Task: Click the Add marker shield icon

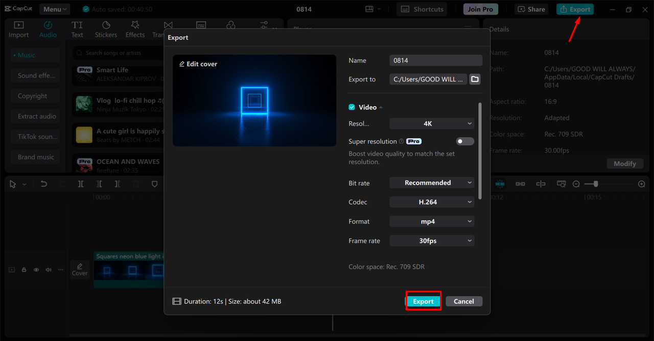Action: (x=154, y=184)
